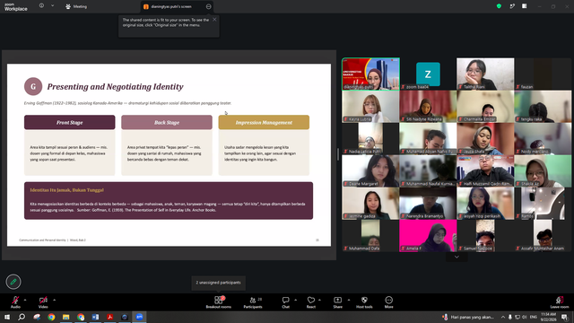574x323 pixels.
Task: Click the circled G badge on slide
Action: (x=33, y=86)
